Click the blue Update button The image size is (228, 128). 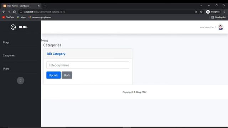(53, 75)
